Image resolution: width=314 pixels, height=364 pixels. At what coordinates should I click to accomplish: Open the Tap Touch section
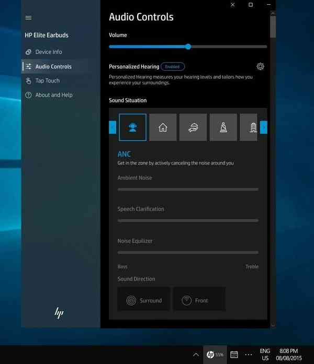(47, 81)
